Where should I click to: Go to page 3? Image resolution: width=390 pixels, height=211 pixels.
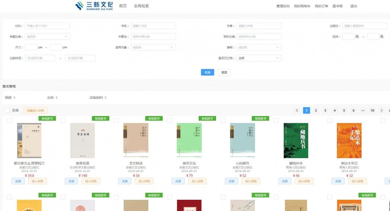coord(325,111)
